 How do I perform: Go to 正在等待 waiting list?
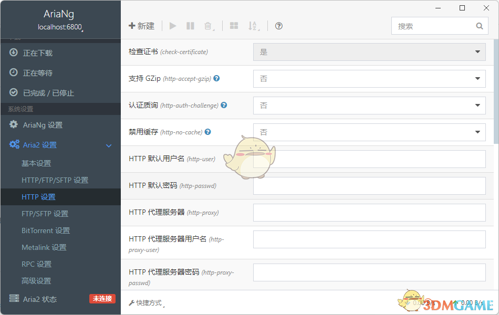pos(60,73)
